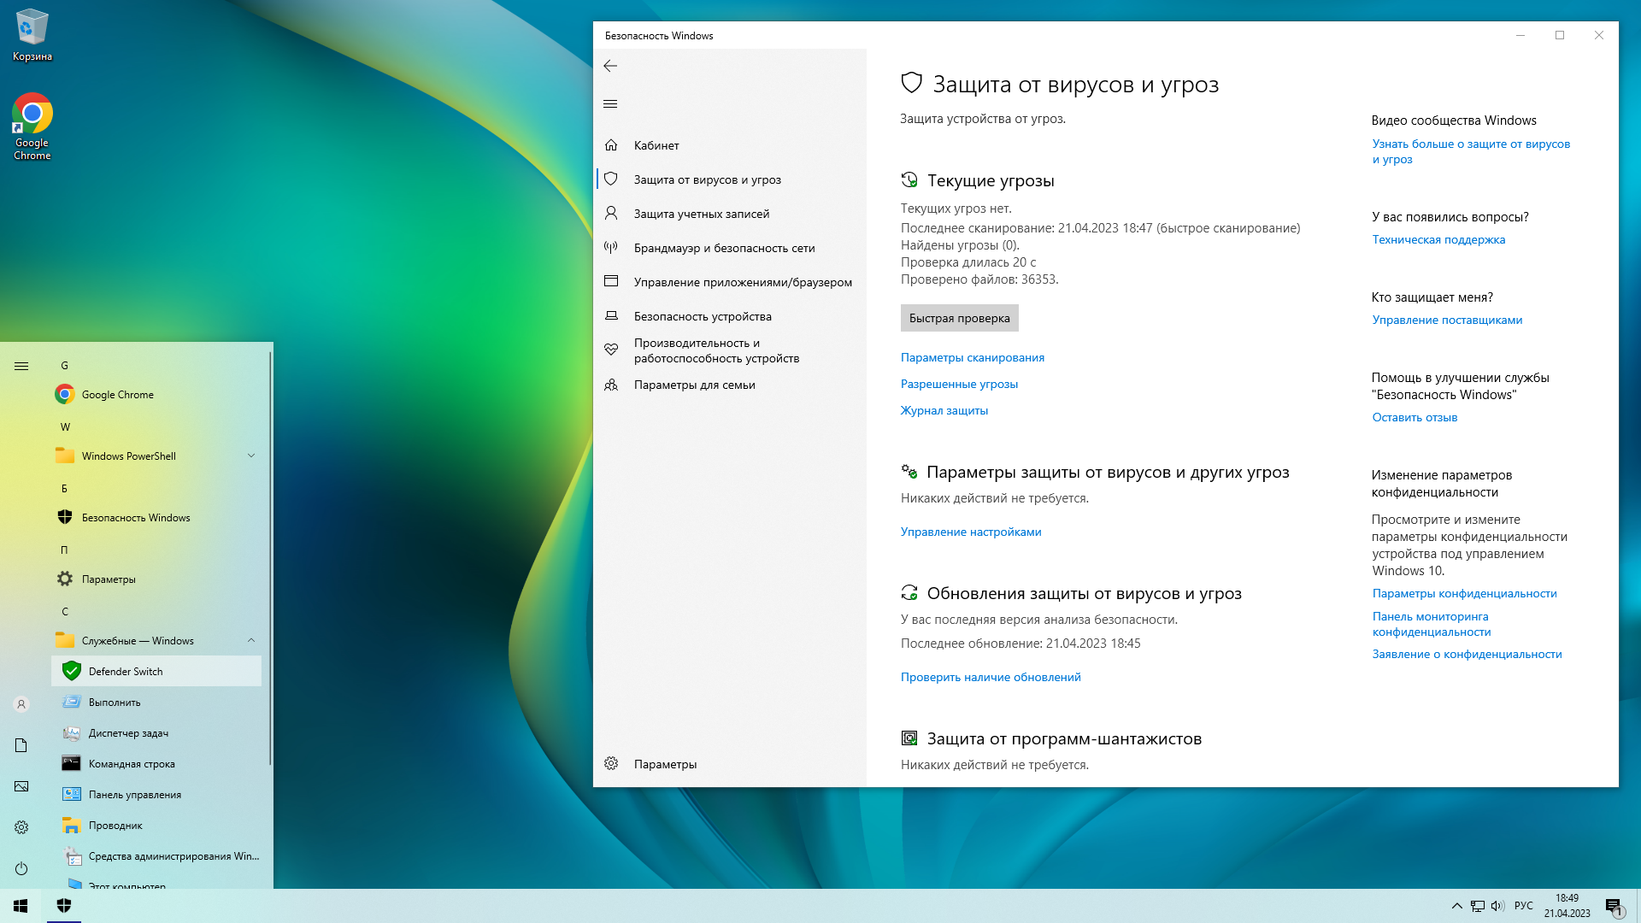The width and height of the screenshot is (1641, 923).
Task: Open Параметры from Start menu app list
Action: tap(156, 579)
